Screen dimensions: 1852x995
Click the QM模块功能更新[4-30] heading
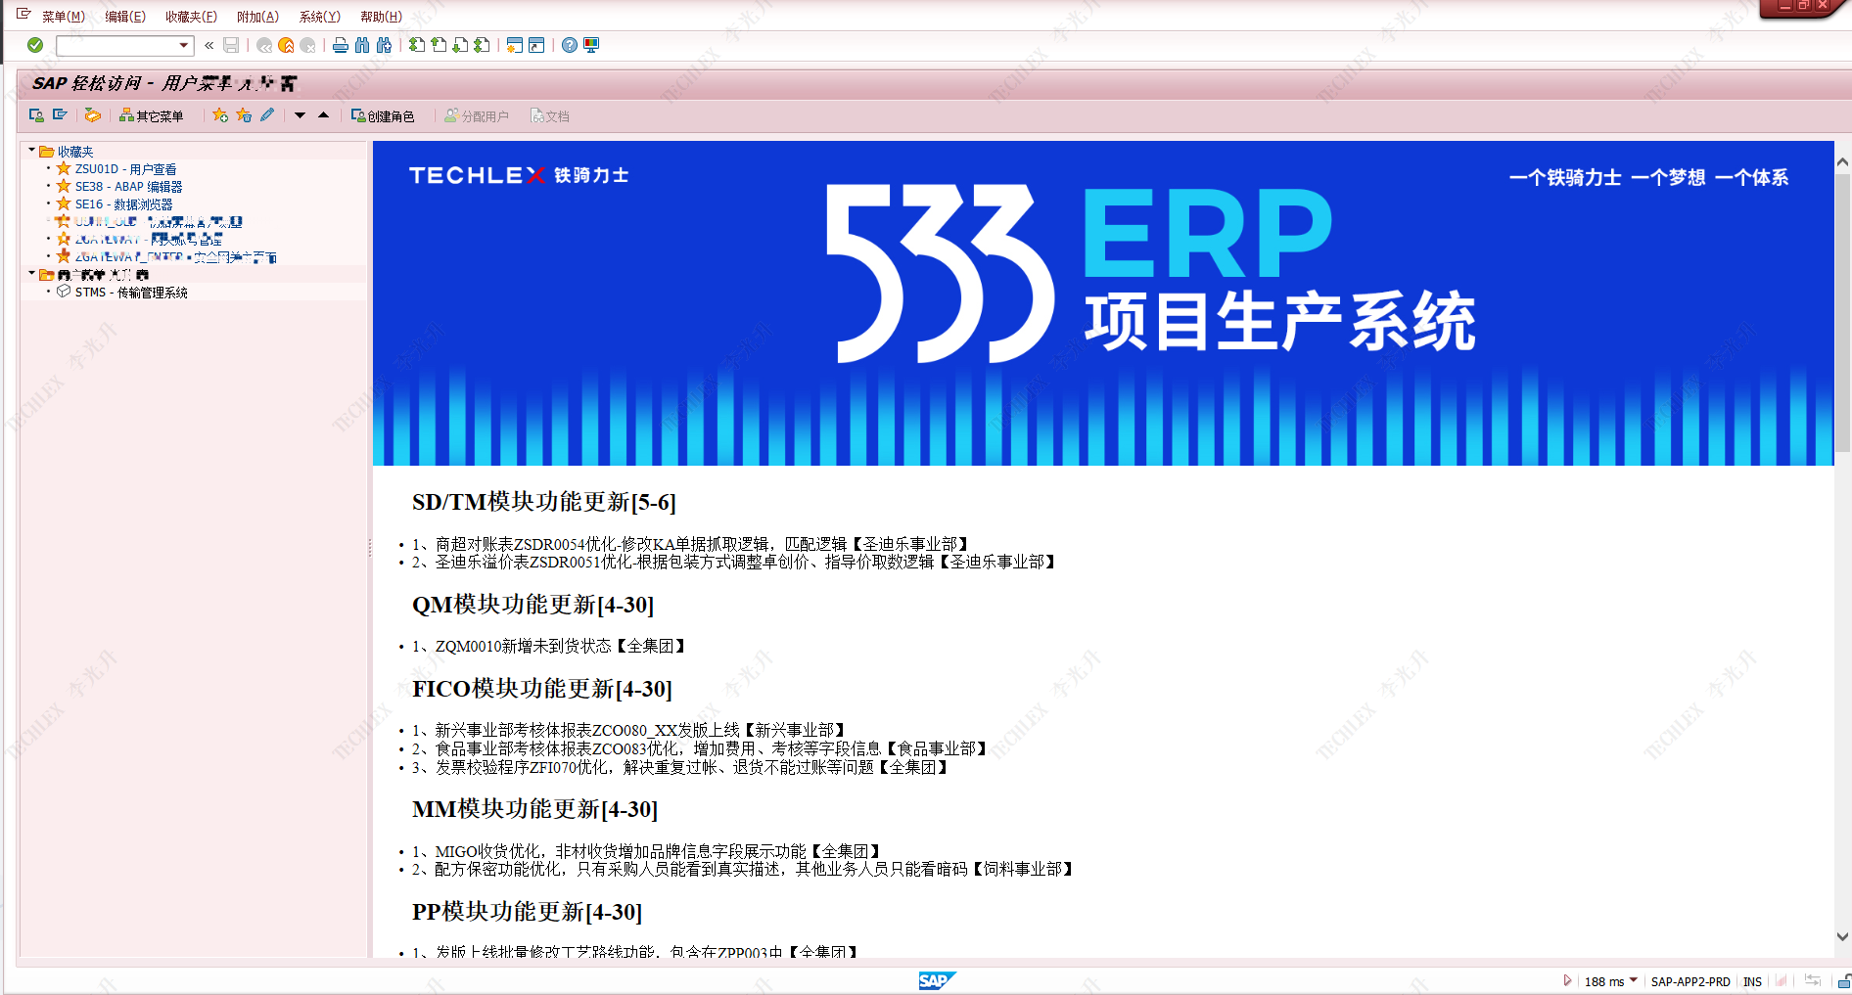(x=533, y=605)
